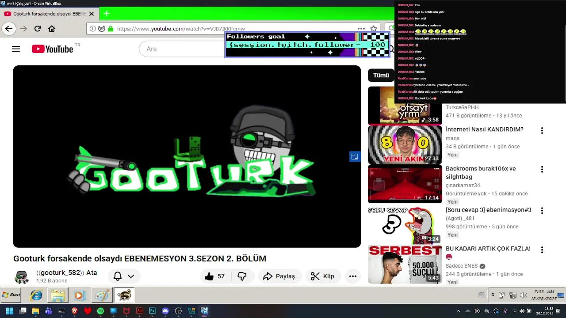Click the Gooturk video player
The width and height of the screenshot is (566, 318).
tap(187, 156)
